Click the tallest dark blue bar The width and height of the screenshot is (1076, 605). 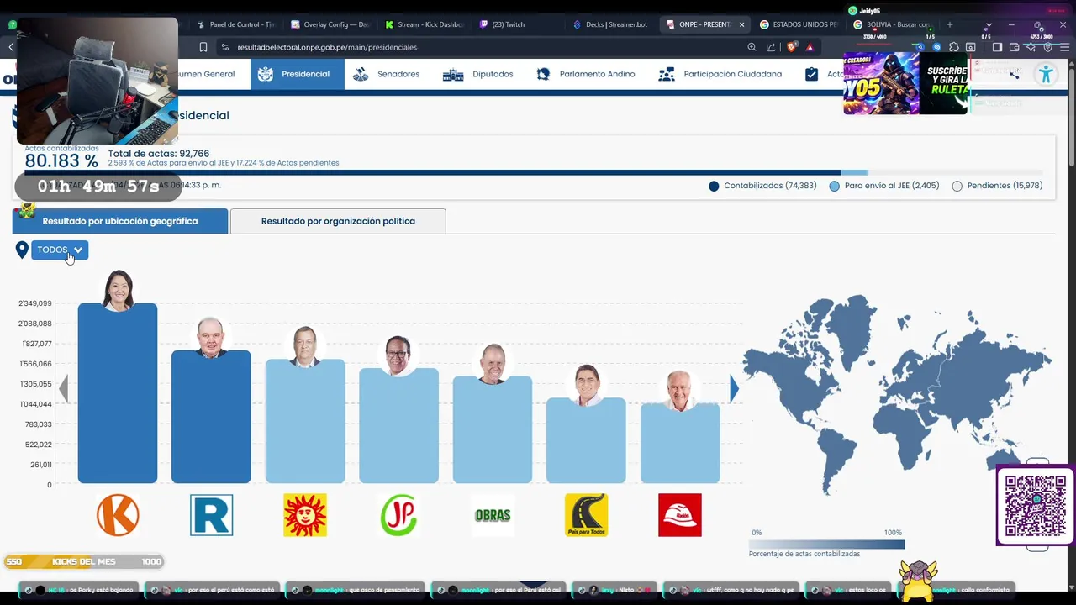coord(118,393)
